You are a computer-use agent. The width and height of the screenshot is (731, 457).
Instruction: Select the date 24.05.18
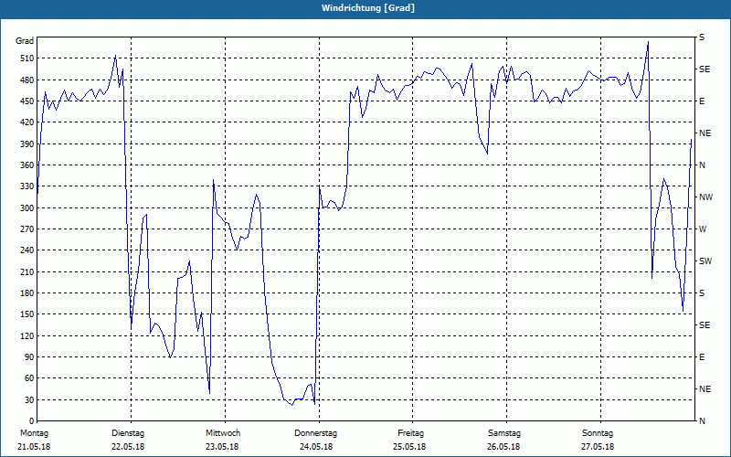(316, 447)
